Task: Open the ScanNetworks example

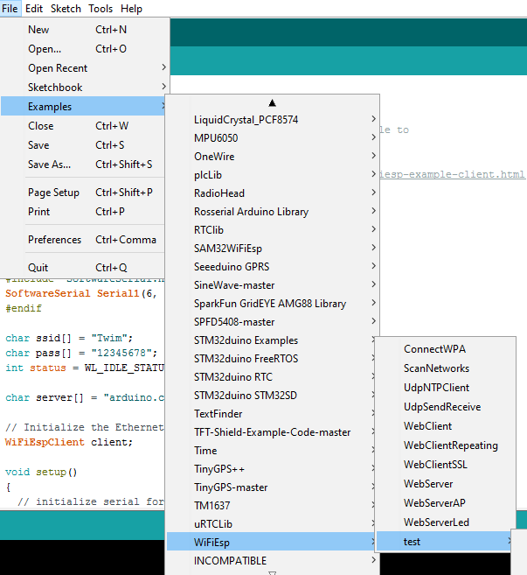Action: coord(436,368)
